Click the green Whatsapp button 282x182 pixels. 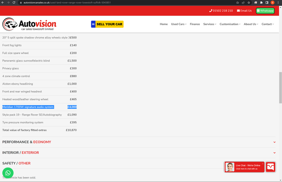(265, 10)
